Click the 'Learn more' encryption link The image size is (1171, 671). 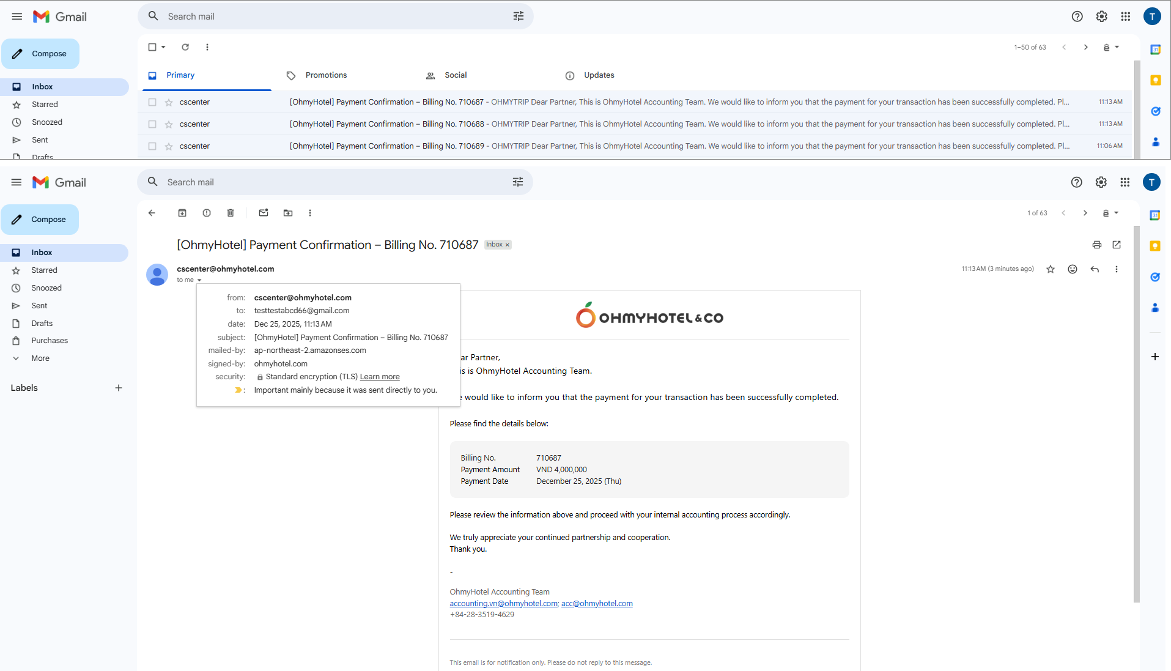coord(380,377)
